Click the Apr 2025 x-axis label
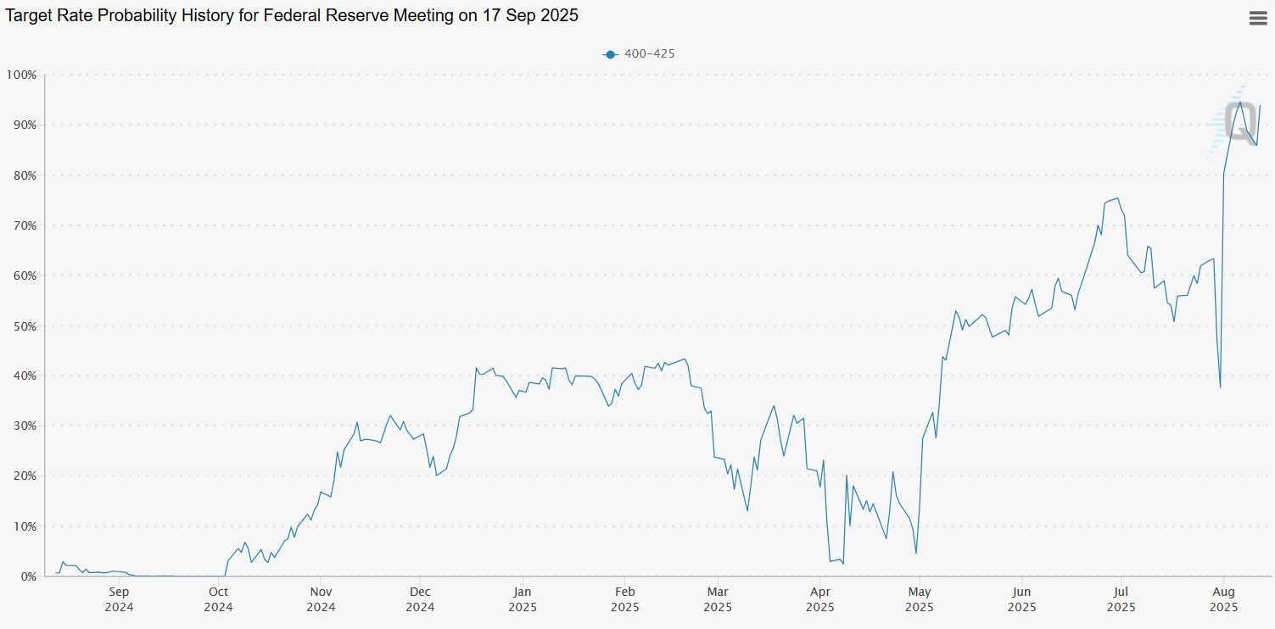Image resolution: width=1275 pixels, height=629 pixels. click(x=820, y=599)
